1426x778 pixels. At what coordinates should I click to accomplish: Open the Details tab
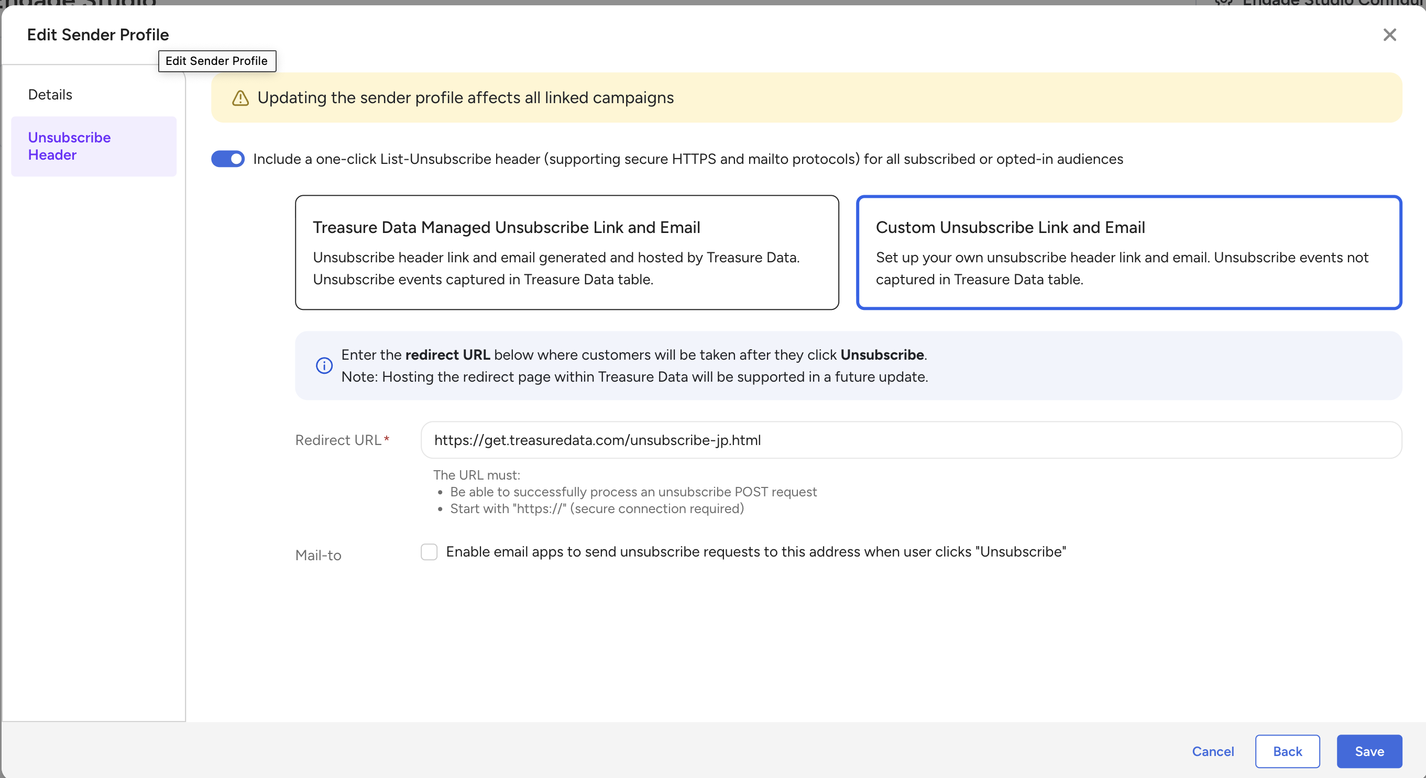[50, 95]
